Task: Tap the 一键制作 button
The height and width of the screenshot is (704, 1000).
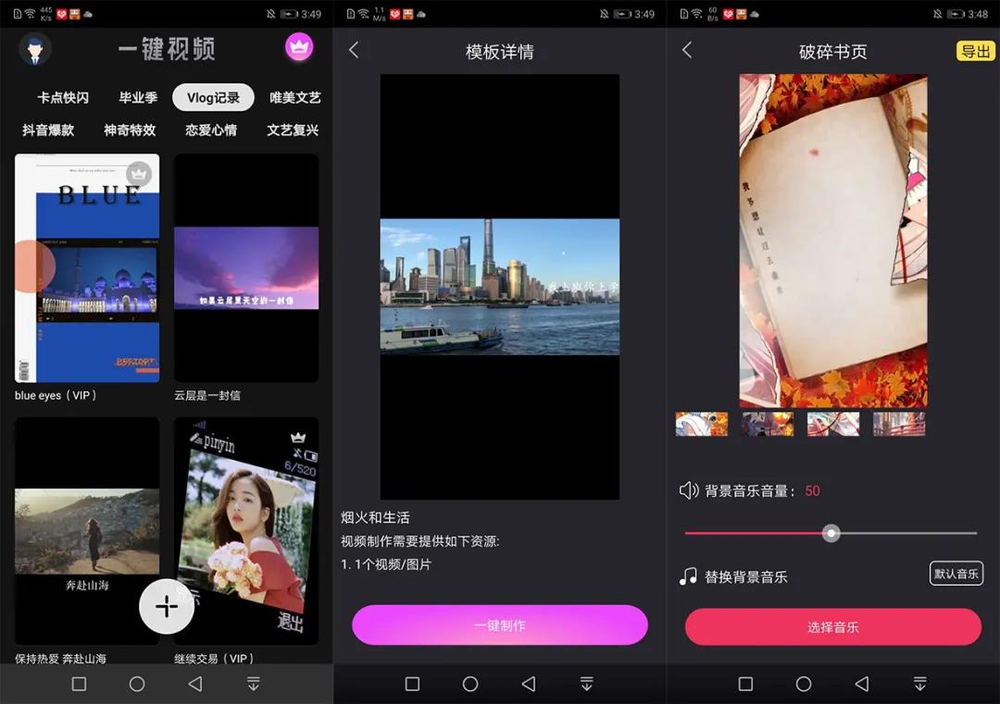Action: pyautogui.click(x=500, y=625)
